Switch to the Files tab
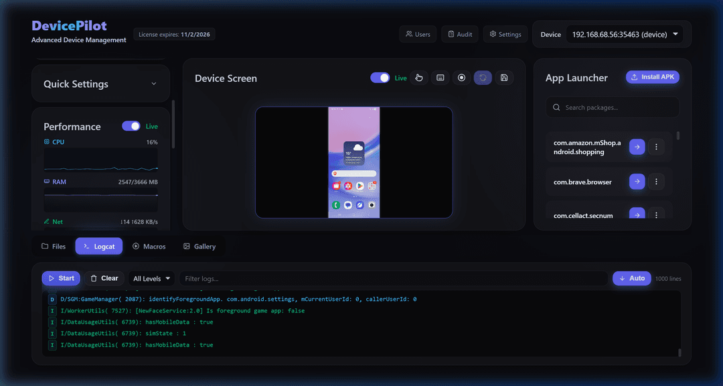Screen dimensions: 723x386 tap(54, 246)
